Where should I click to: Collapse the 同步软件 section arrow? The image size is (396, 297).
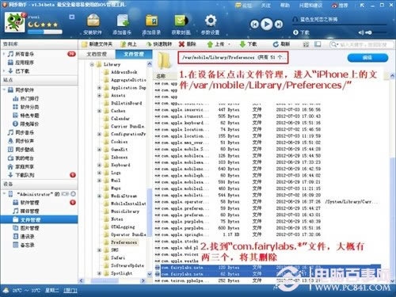pyautogui.click(x=4, y=90)
